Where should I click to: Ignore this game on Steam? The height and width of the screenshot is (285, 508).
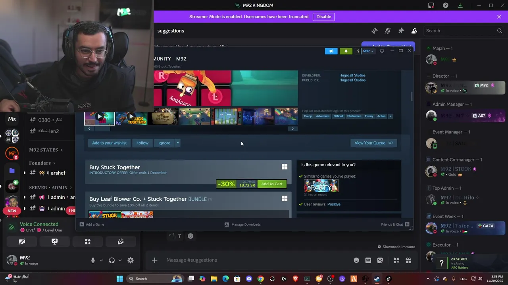click(x=164, y=143)
